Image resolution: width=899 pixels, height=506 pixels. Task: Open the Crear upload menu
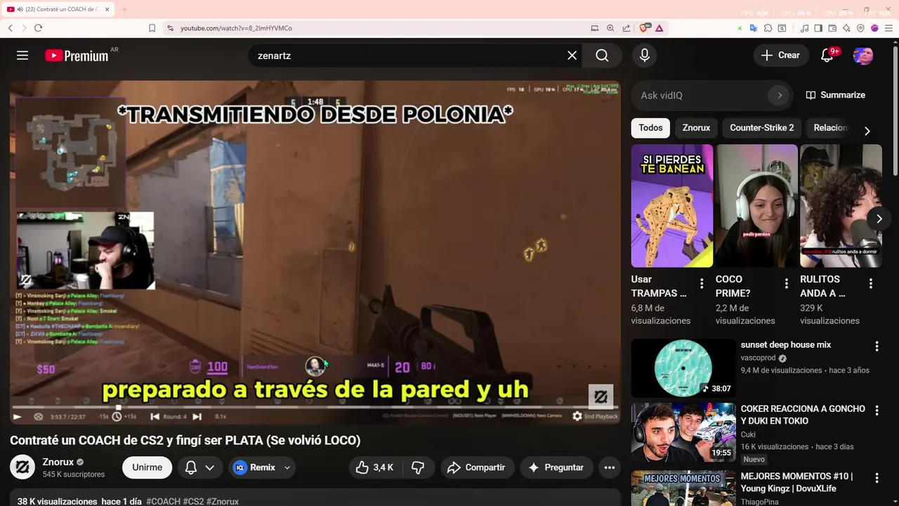780,55
